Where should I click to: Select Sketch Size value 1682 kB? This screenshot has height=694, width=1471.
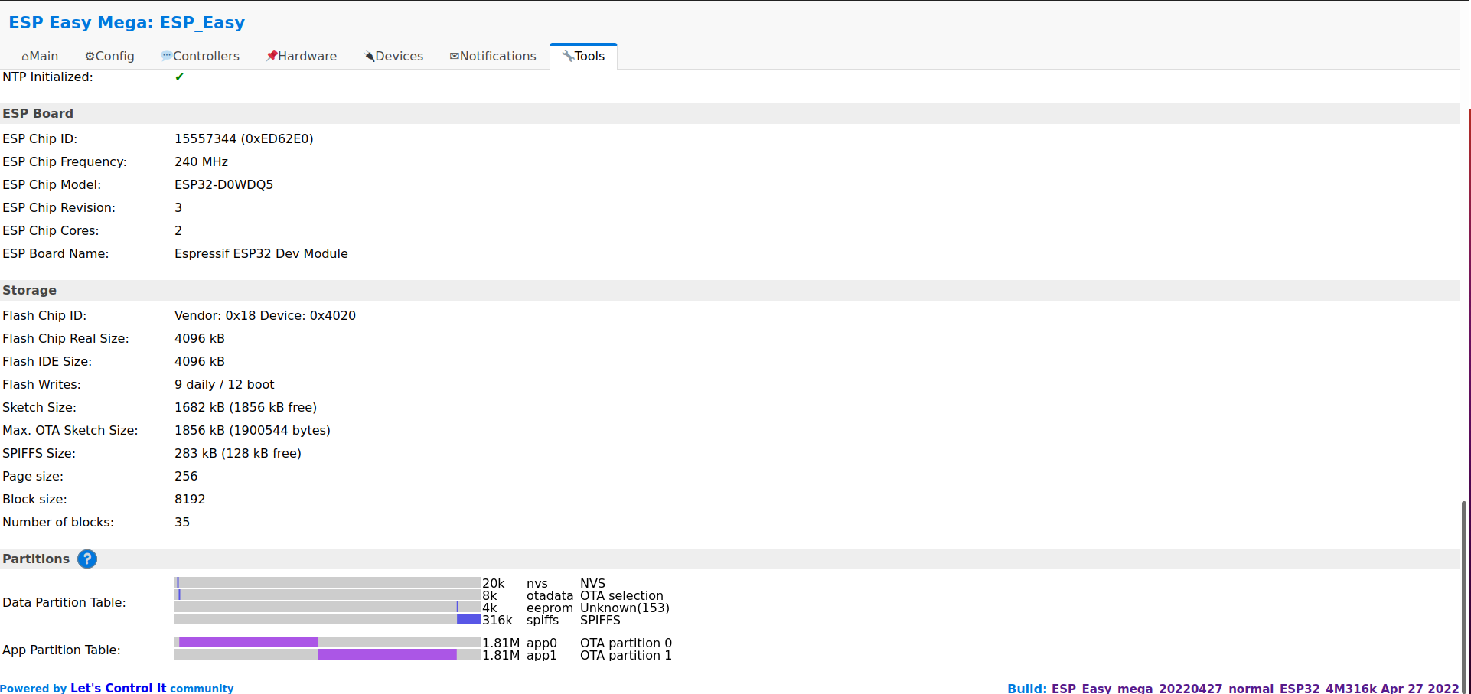tap(246, 408)
